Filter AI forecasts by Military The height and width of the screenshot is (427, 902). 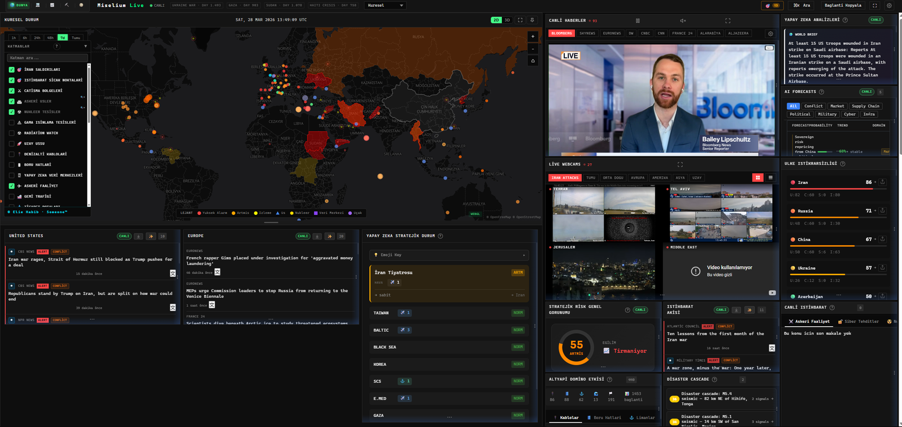coord(827,114)
